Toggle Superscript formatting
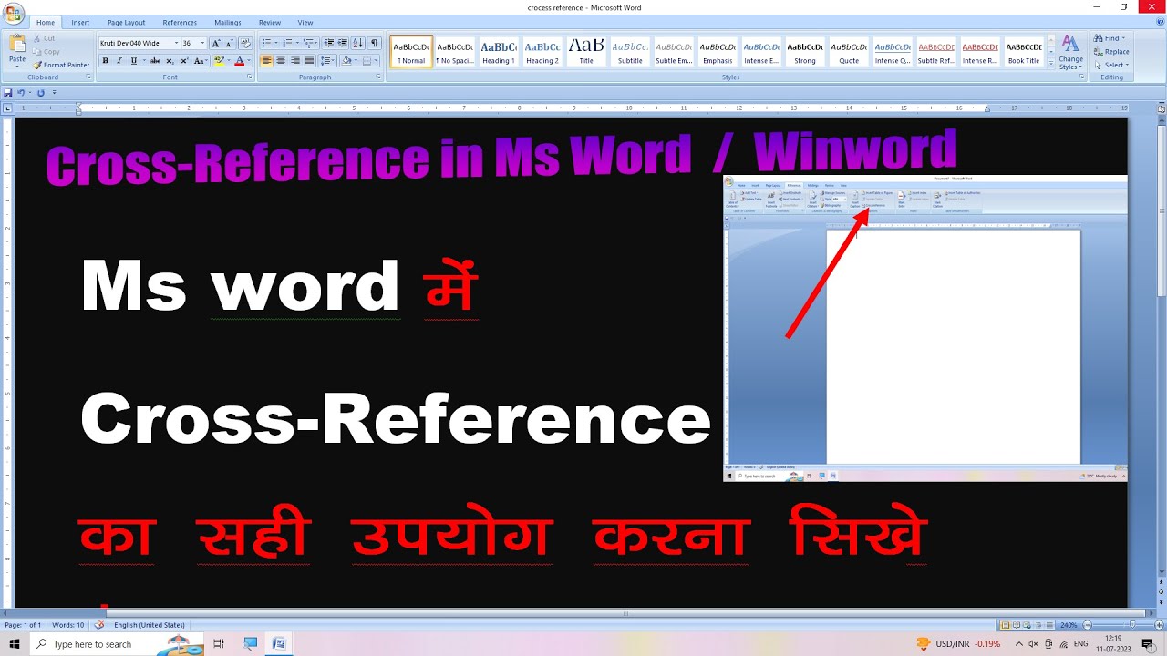Image resolution: width=1167 pixels, height=656 pixels. click(x=183, y=61)
